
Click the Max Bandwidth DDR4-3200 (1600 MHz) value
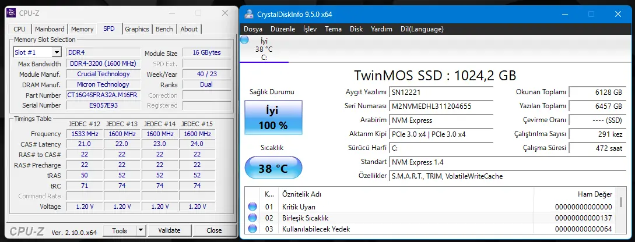point(104,64)
